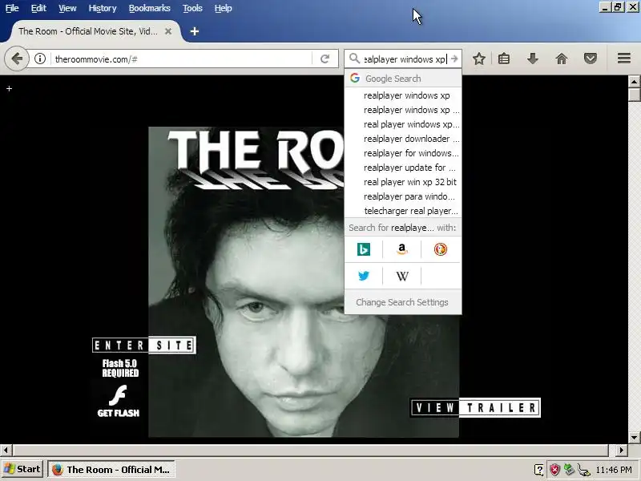This screenshot has height=481, width=641.
Task: Click the Get Flash logo
Action: (118, 400)
